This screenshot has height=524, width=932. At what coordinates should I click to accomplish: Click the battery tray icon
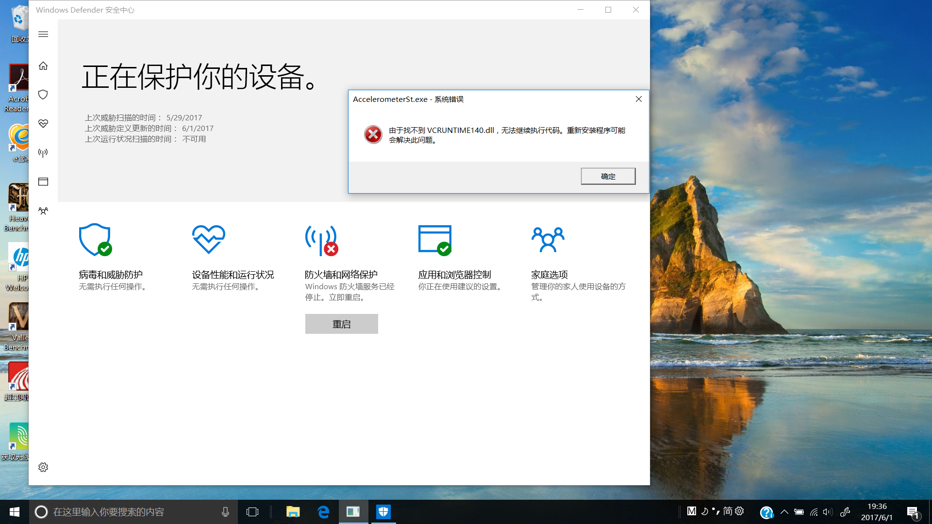point(799,512)
